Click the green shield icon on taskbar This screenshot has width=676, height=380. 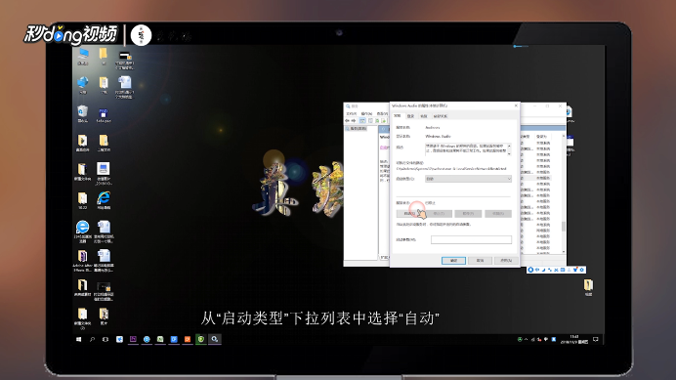pyautogui.click(x=201, y=339)
